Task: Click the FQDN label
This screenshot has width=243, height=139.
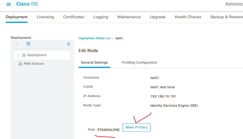Action: pos(88,87)
